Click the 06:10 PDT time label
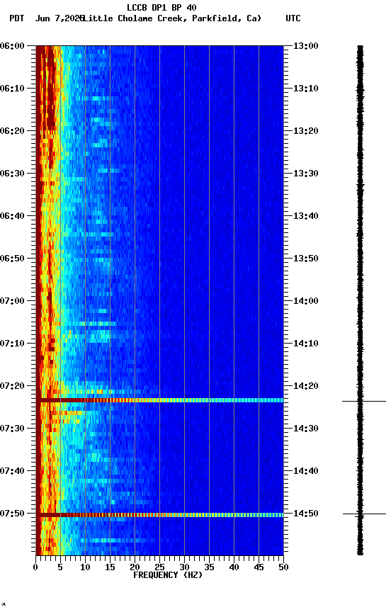The height and width of the screenshot is (612, 391). [12, 89]
